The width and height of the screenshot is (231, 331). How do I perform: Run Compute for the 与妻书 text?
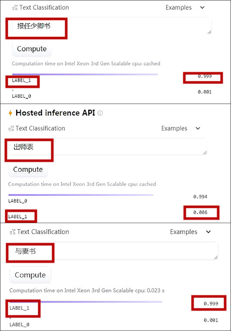pos(30,275)
